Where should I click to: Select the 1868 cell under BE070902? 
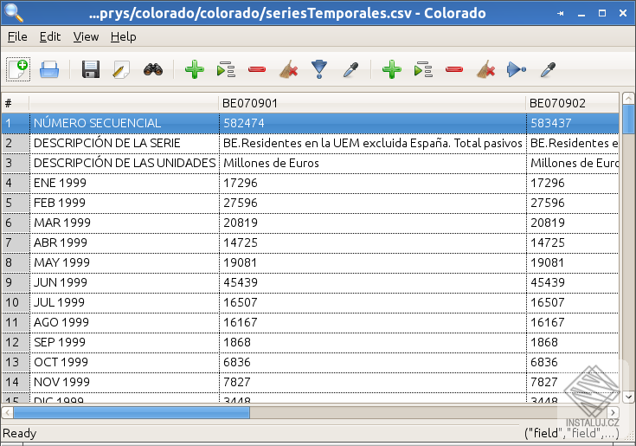[x=573, y=342]
